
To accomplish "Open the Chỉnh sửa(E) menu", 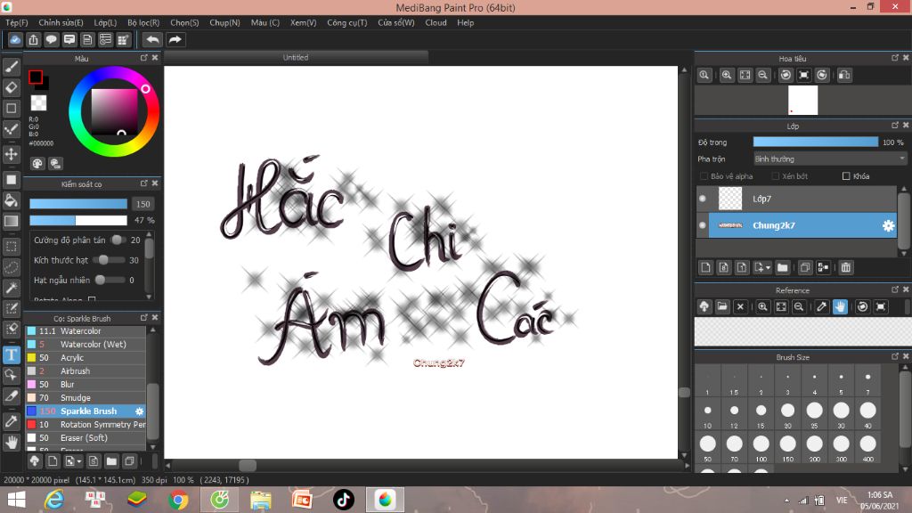I will point(61,22).
